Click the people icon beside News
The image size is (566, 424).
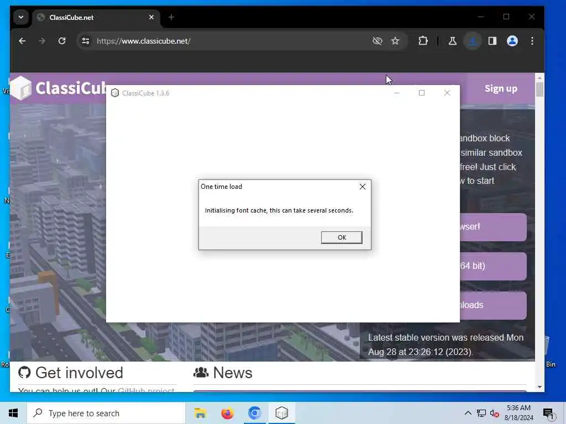pyautogui.click(x=201, y=373)
